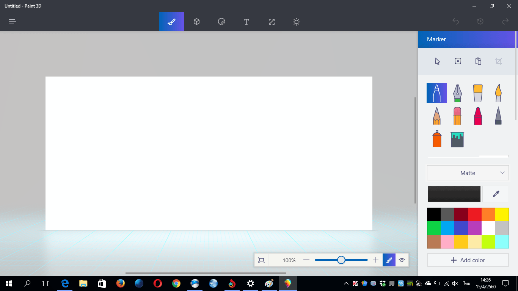518x291 pixels.
Task: Show hidden system tray icons
Action: point(346,283)
